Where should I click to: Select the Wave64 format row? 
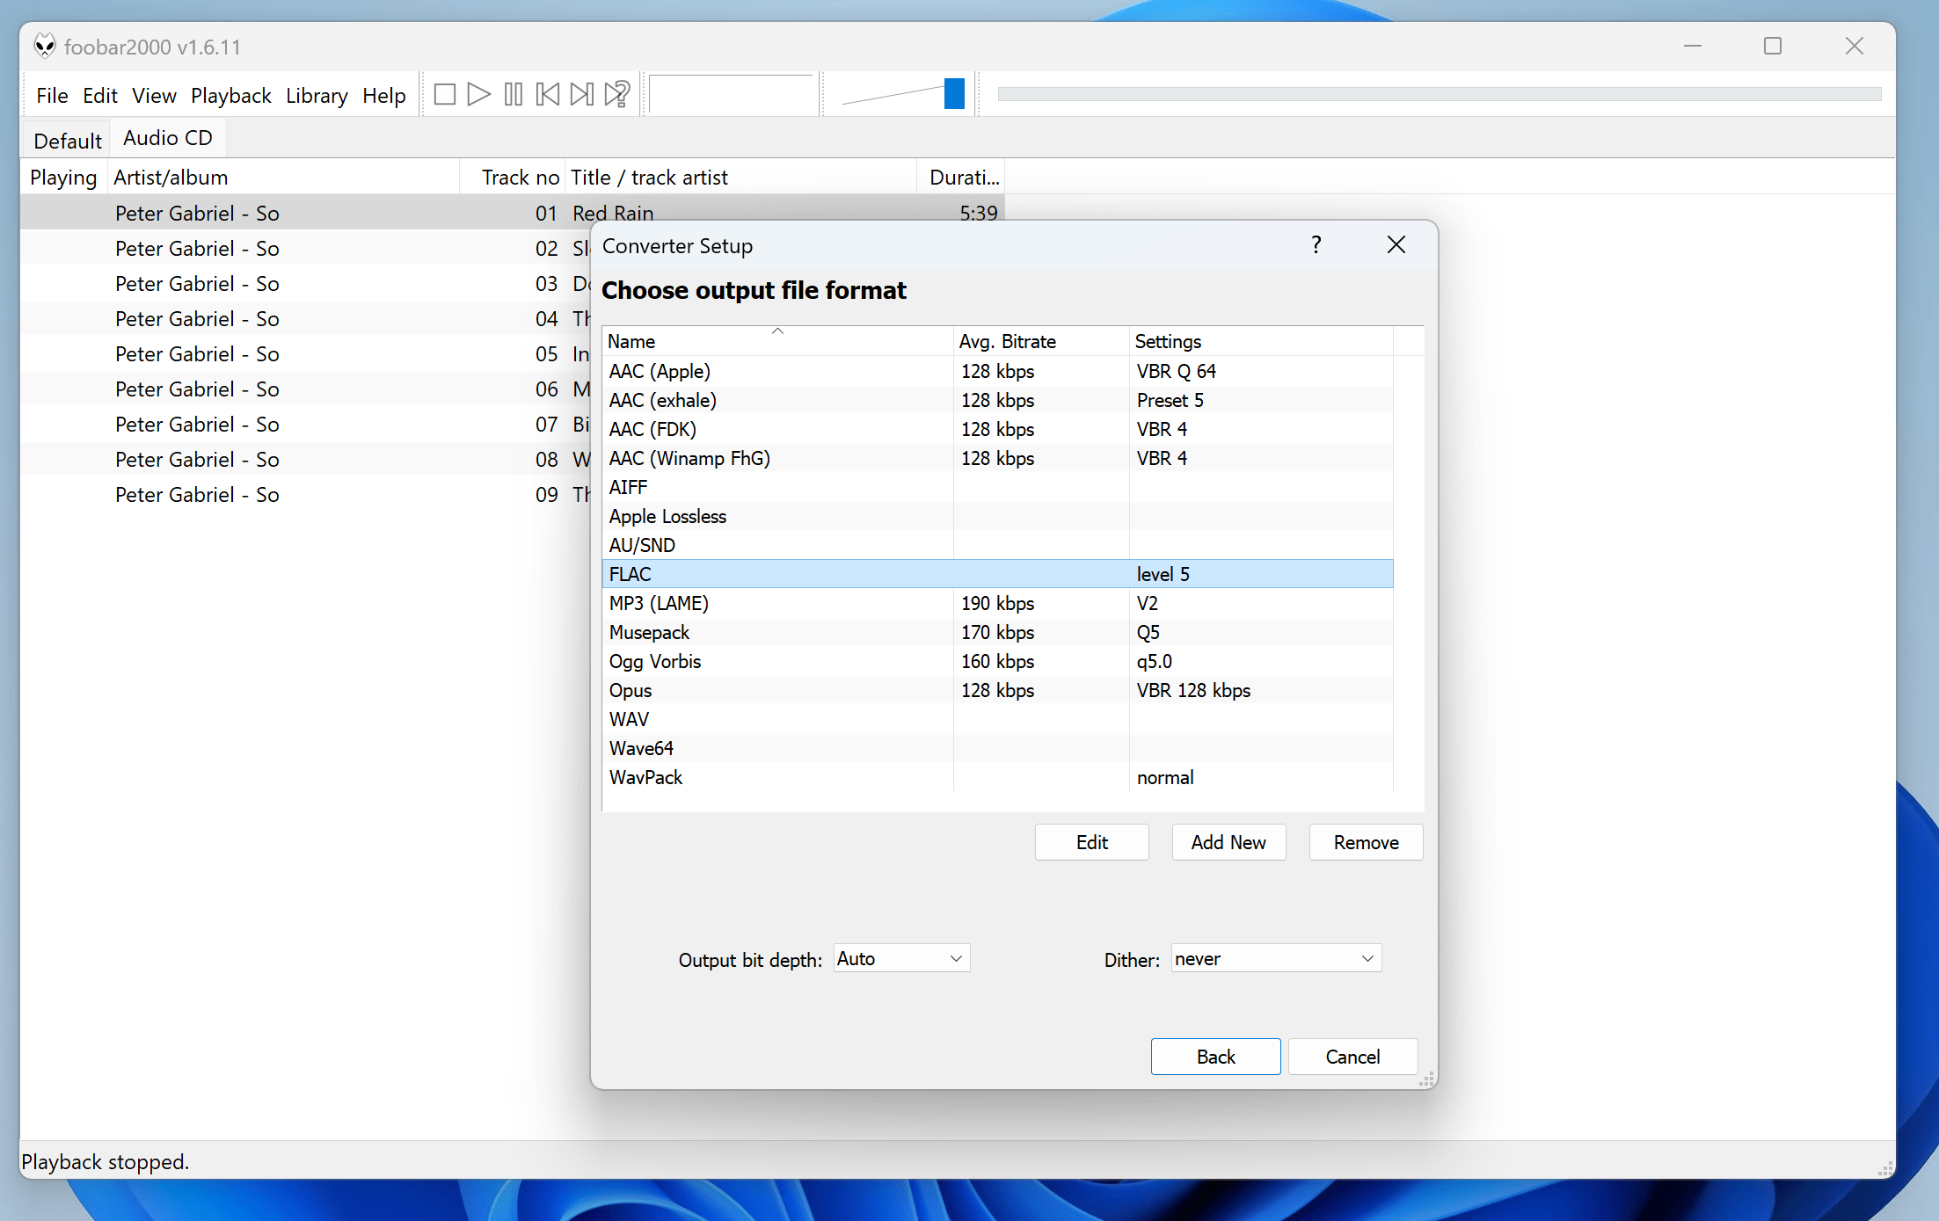(997, 748)
